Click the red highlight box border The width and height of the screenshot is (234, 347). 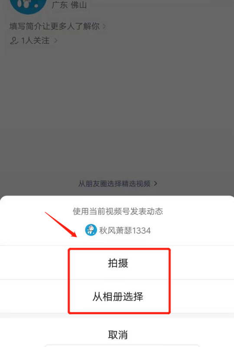[169, 281]
